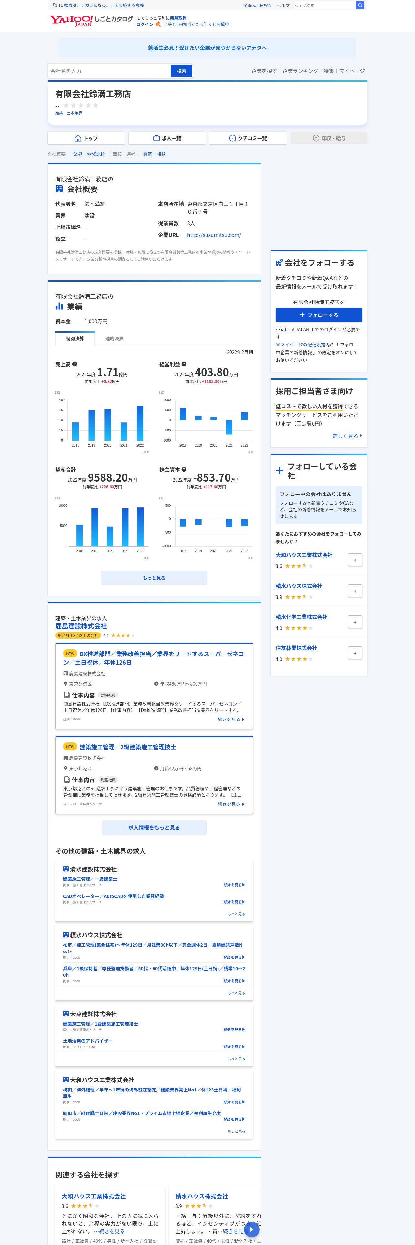Viewport: 415px width, 1245px height.
Task: Click もっと見る under 清水建設株式会社
Action: (236, 914)
